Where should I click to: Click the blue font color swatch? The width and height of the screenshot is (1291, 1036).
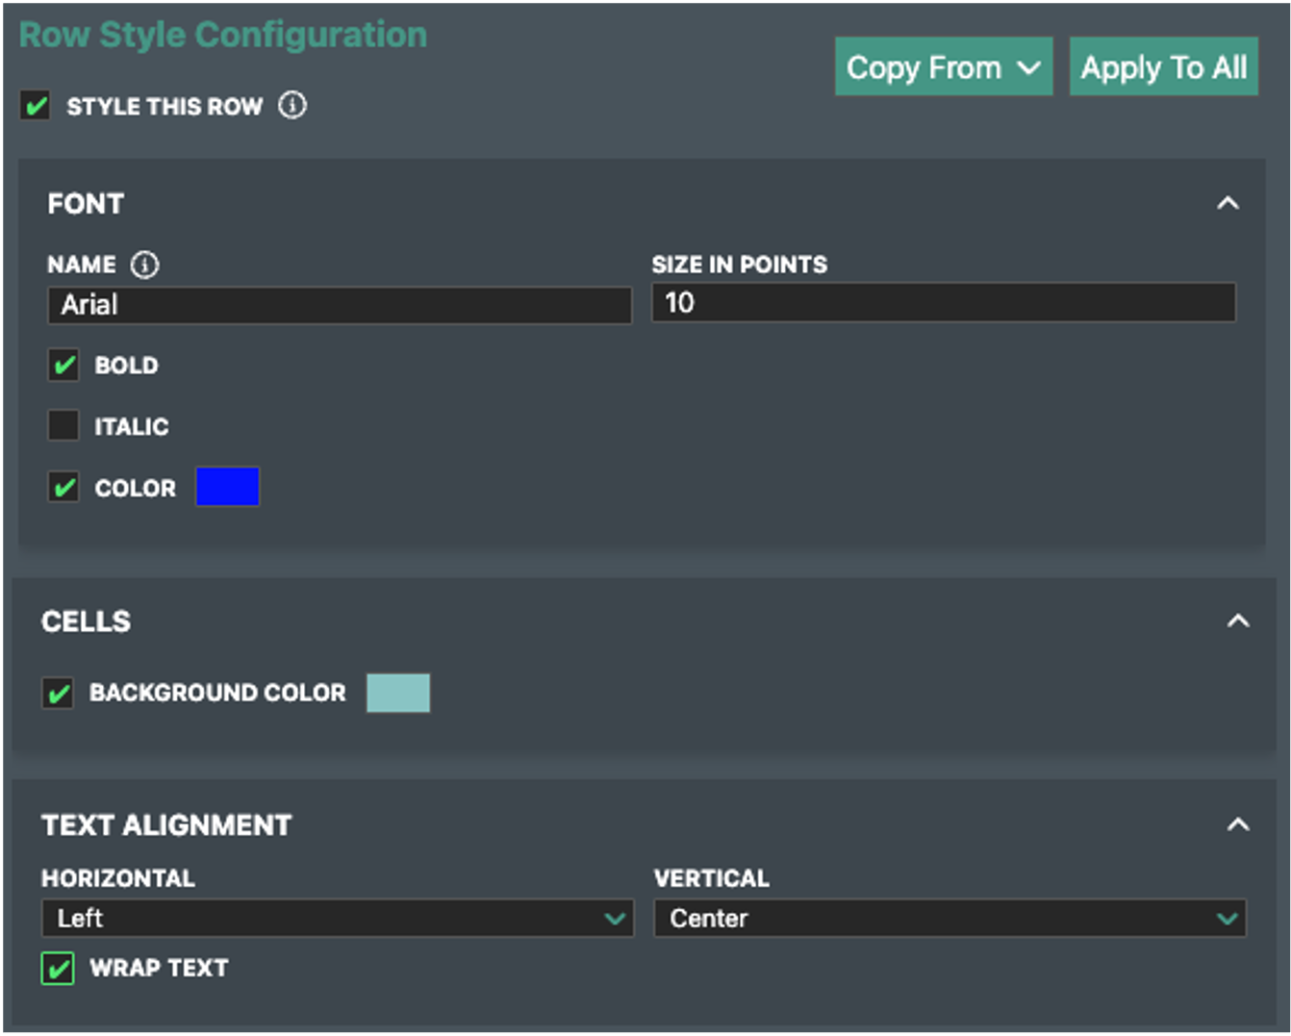coord(227,488)
